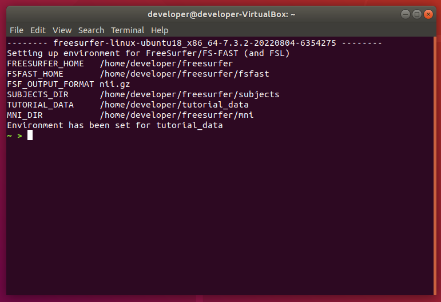Click the FREESURFER_HOME variable name

tap(45, 63)
